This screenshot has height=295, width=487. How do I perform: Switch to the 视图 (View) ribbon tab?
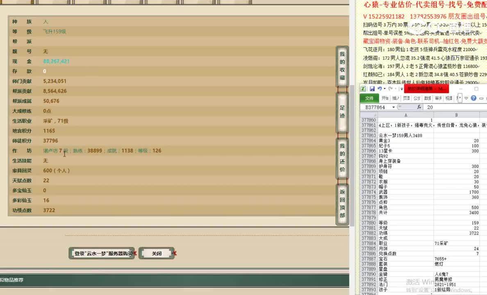(448, 98)
